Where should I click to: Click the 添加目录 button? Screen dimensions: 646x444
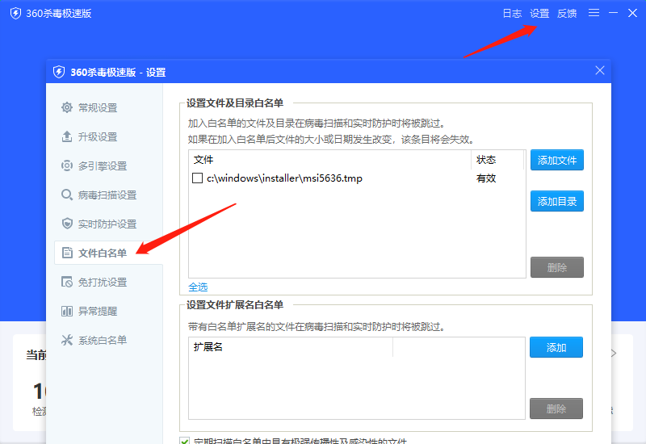(557, 201)
